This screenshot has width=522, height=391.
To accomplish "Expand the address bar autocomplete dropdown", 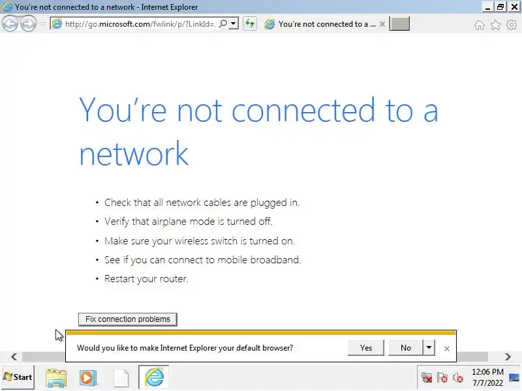I will coord(234,23).
